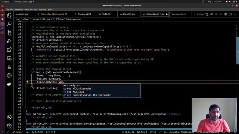This screenshot has width=239, height=134.
Task: Click the round timeline icon beside split editor
Action: (x=226, y=14)
